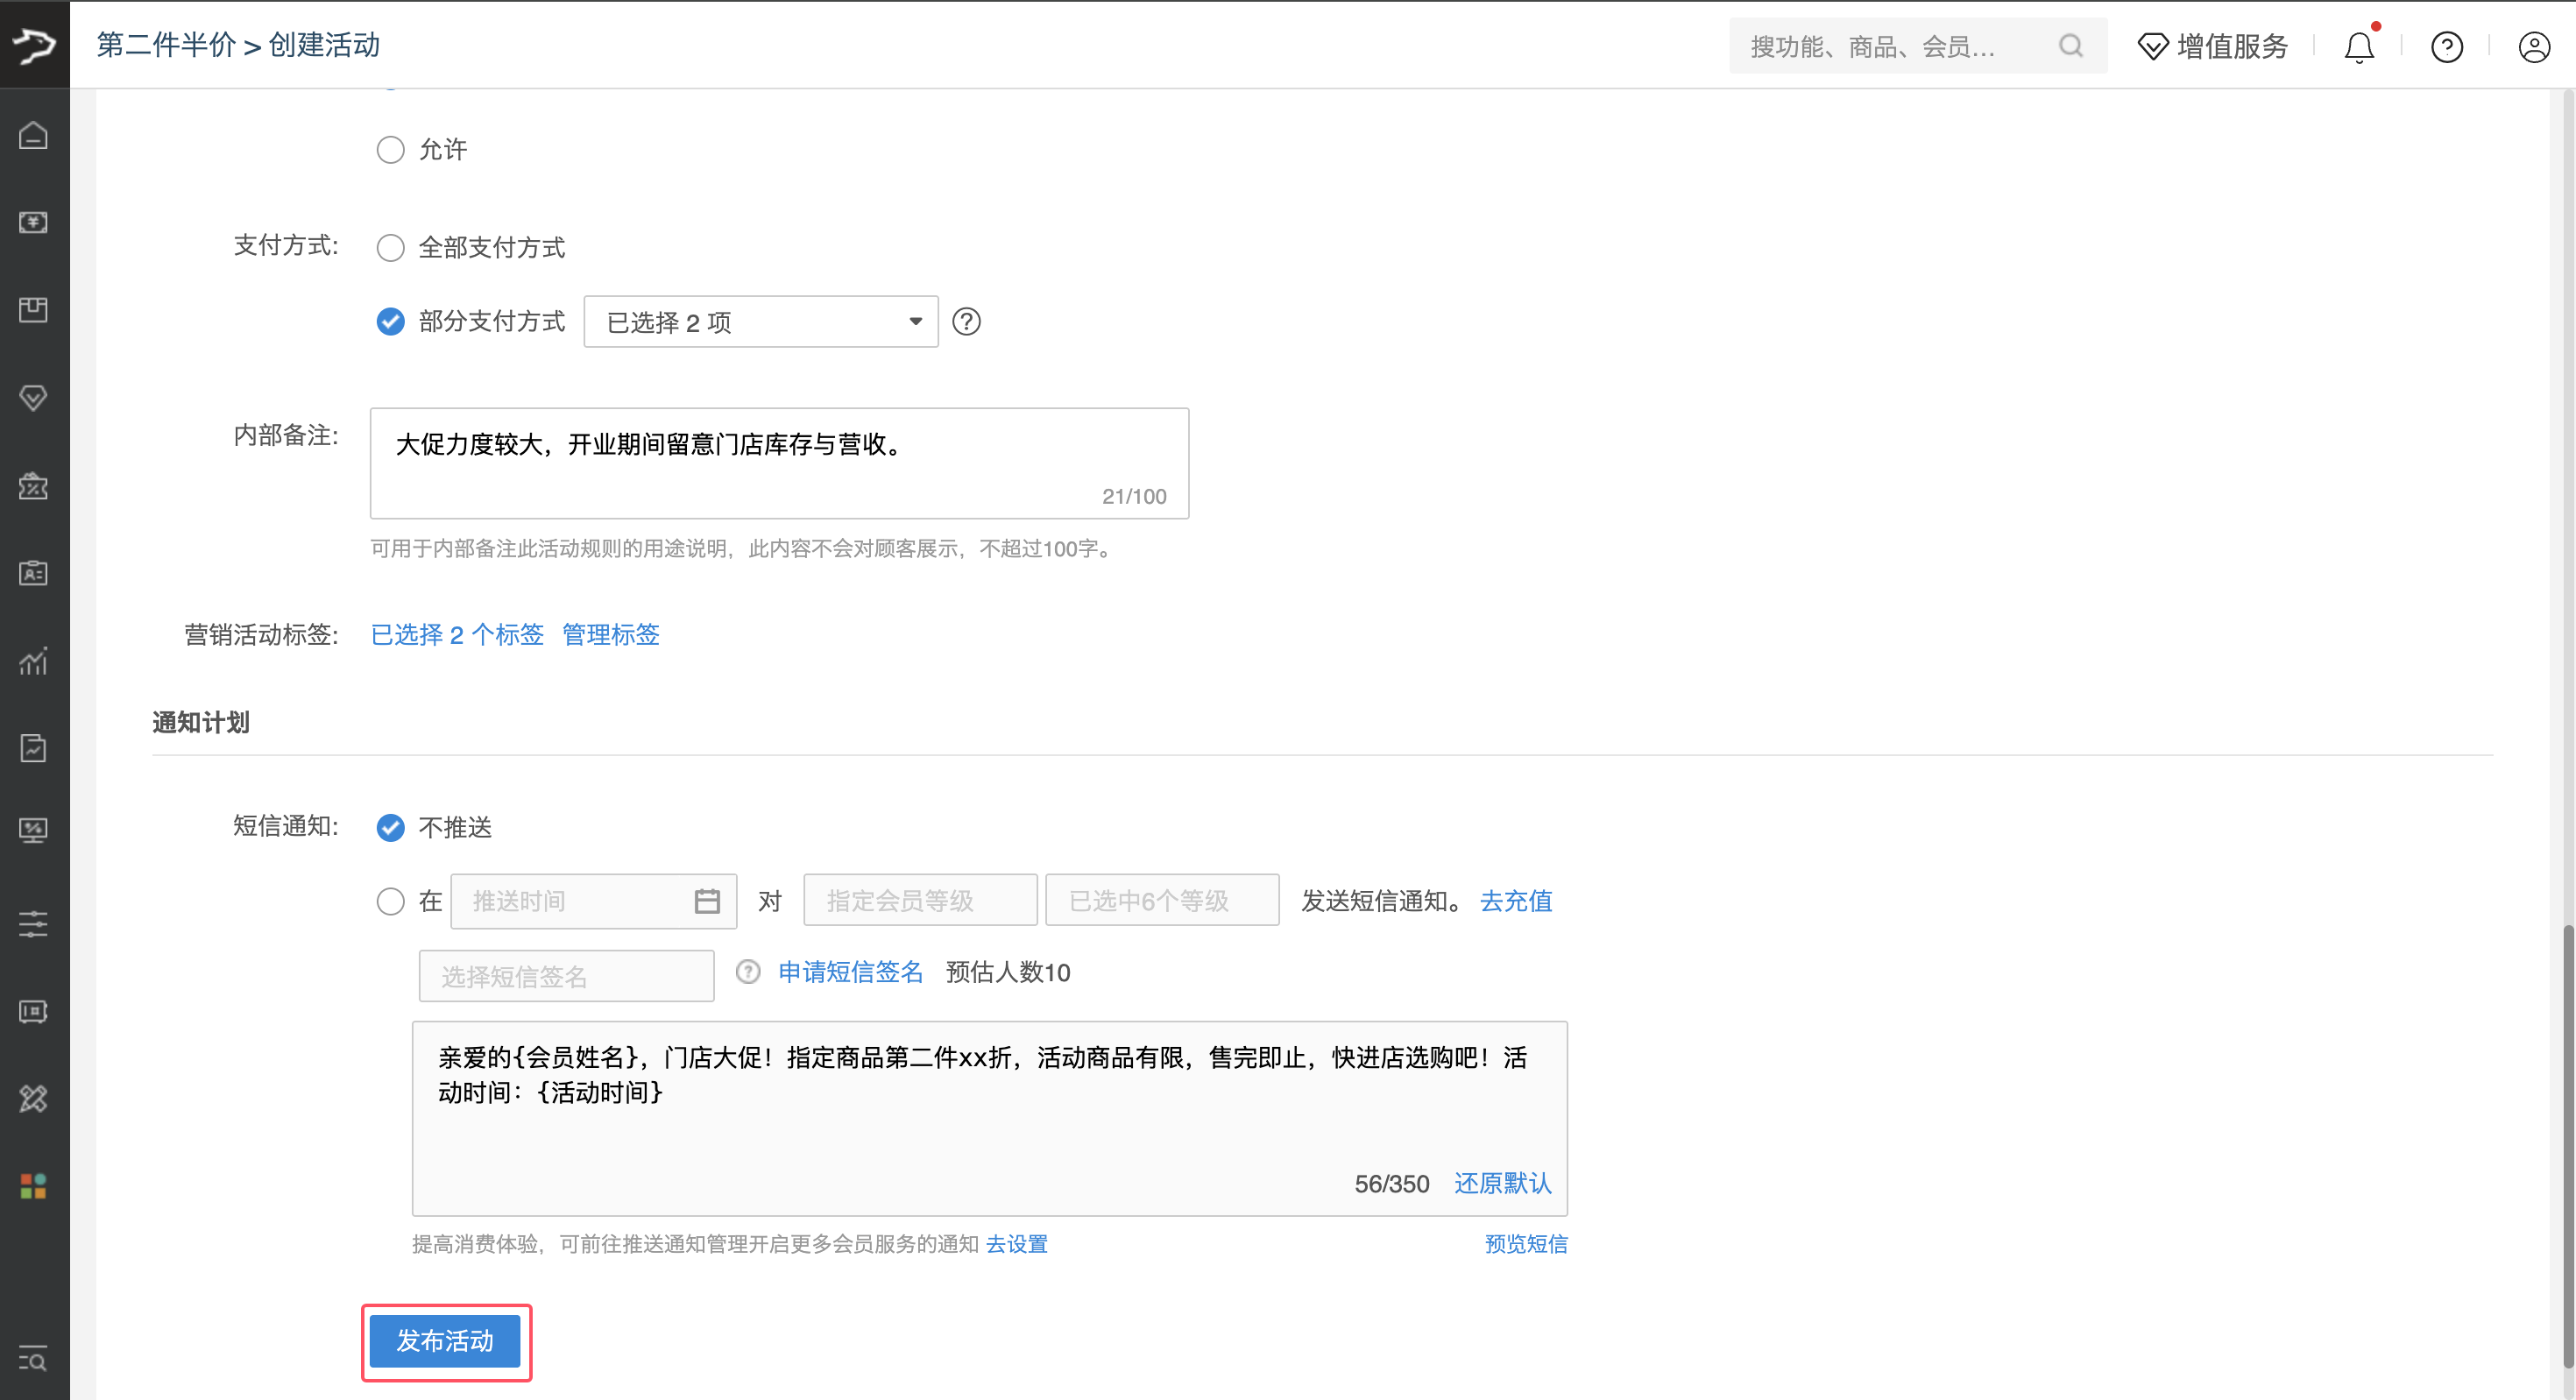Click the magnifier icon in the search box

point(2071,46)
